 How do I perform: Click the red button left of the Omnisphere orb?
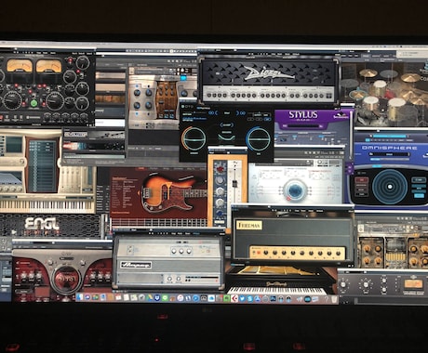tap(362, 180)
